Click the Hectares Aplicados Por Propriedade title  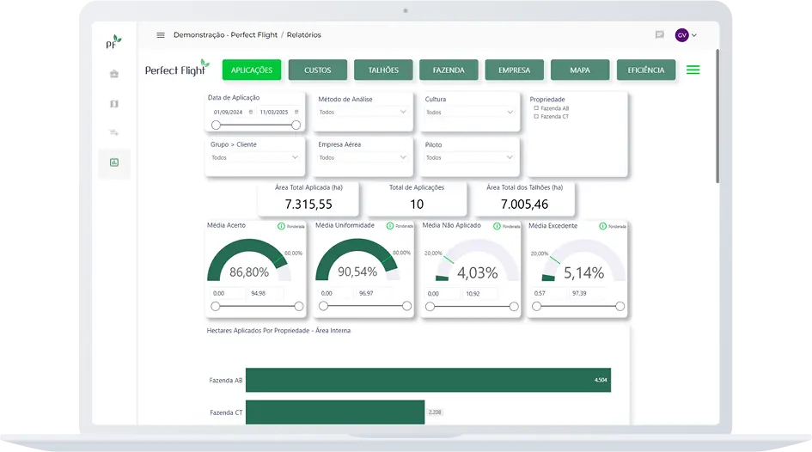(x=278, y=330)
